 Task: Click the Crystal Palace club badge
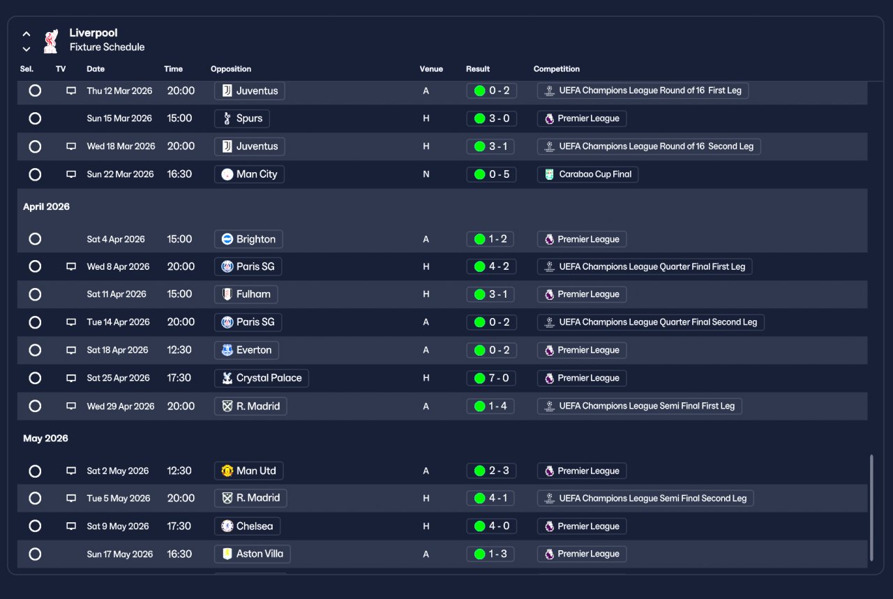[x=227, y=378]
